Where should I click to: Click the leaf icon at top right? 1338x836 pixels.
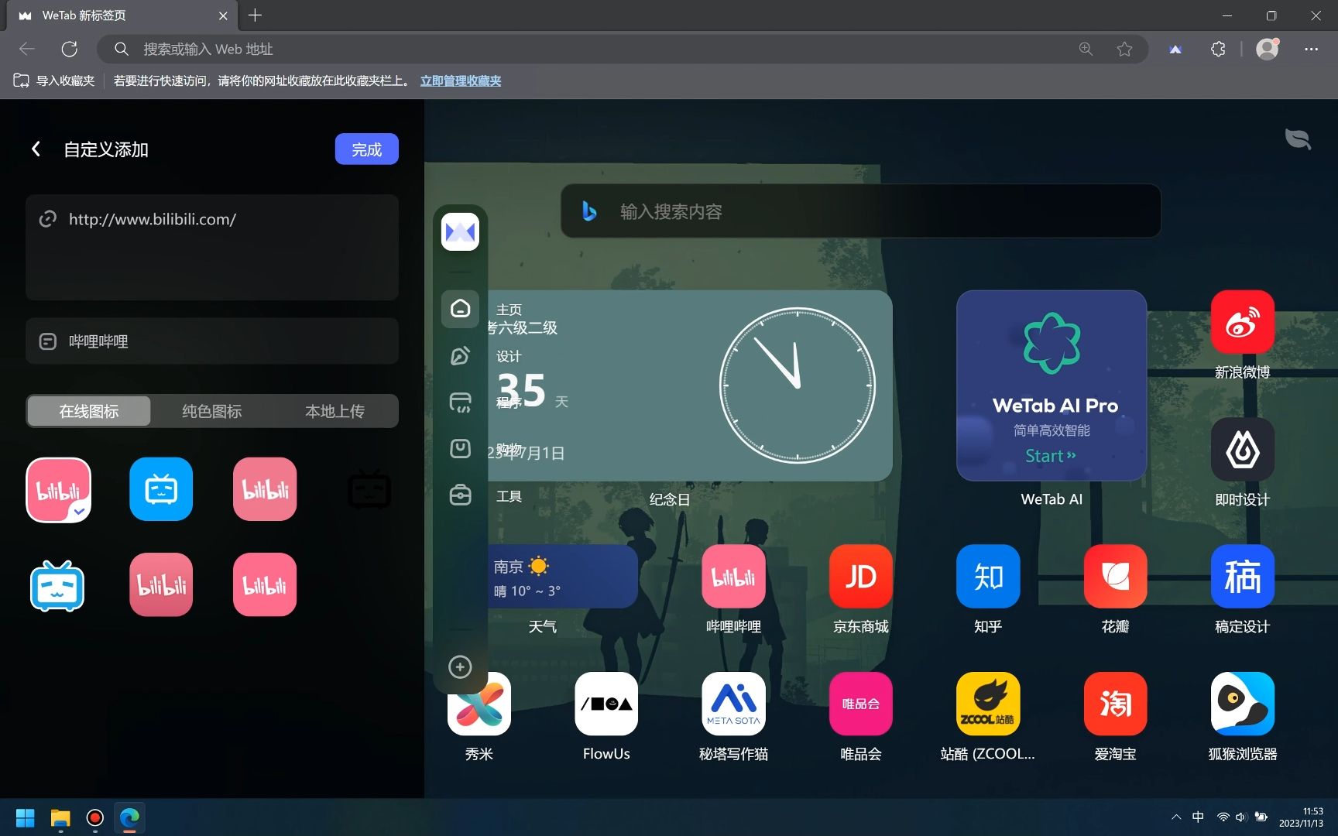1298,139
